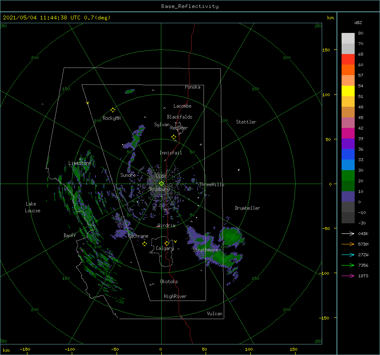Select the yellow diamond marker beside RockyMH
The image size is (380, 355).
[113, 110]
